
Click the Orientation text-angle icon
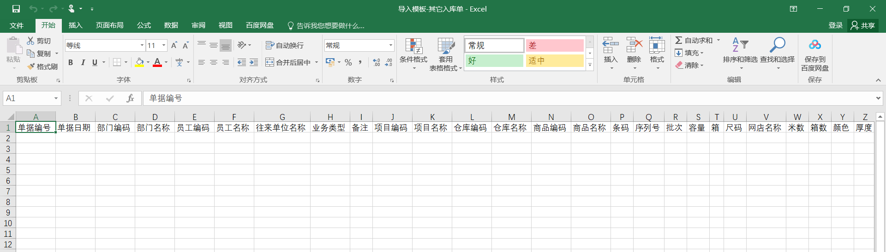242,45
